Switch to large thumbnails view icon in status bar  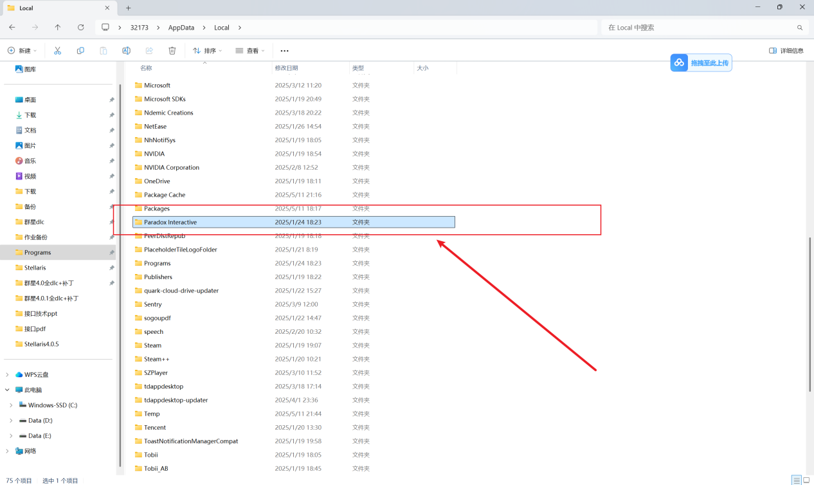click(x=807, y=480)
